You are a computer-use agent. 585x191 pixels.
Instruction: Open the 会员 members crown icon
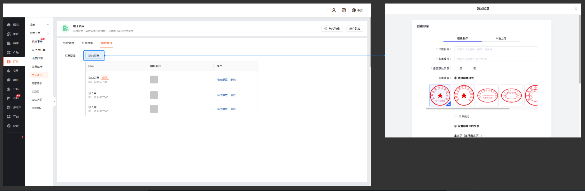(x=9, y=71)
